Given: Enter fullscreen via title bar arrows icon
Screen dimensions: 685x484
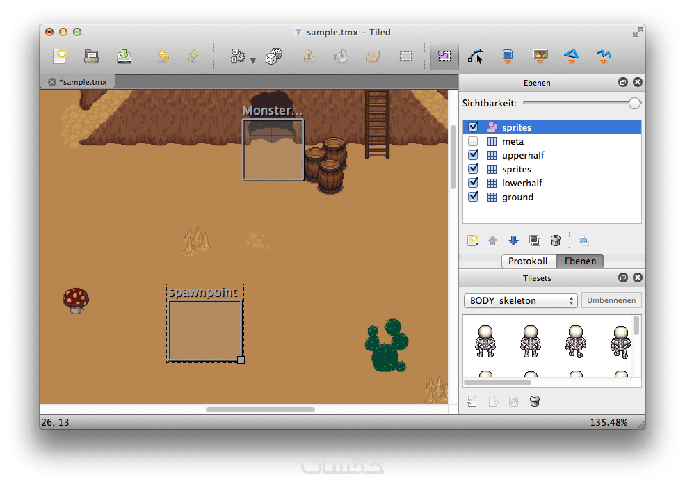Looking at the screenshot, I should (637, 32).
